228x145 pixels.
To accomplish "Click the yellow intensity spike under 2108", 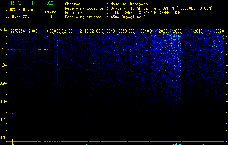I will pyautogui.click(x=67, y=141).
